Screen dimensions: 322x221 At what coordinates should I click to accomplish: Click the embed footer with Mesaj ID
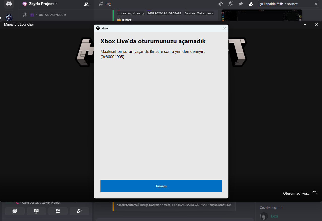tap(174, 205)
